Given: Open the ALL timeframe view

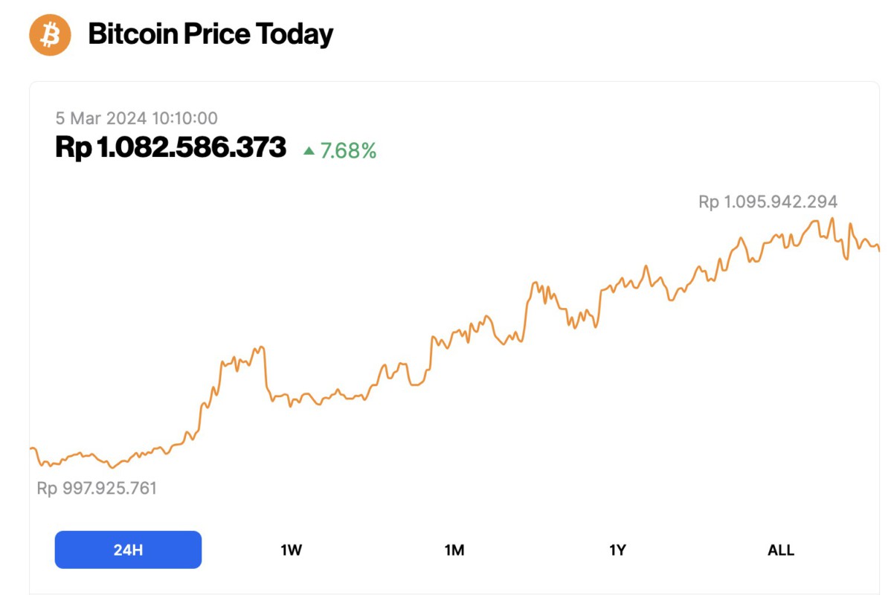Looking at the screenshot, I should point(779,550).
